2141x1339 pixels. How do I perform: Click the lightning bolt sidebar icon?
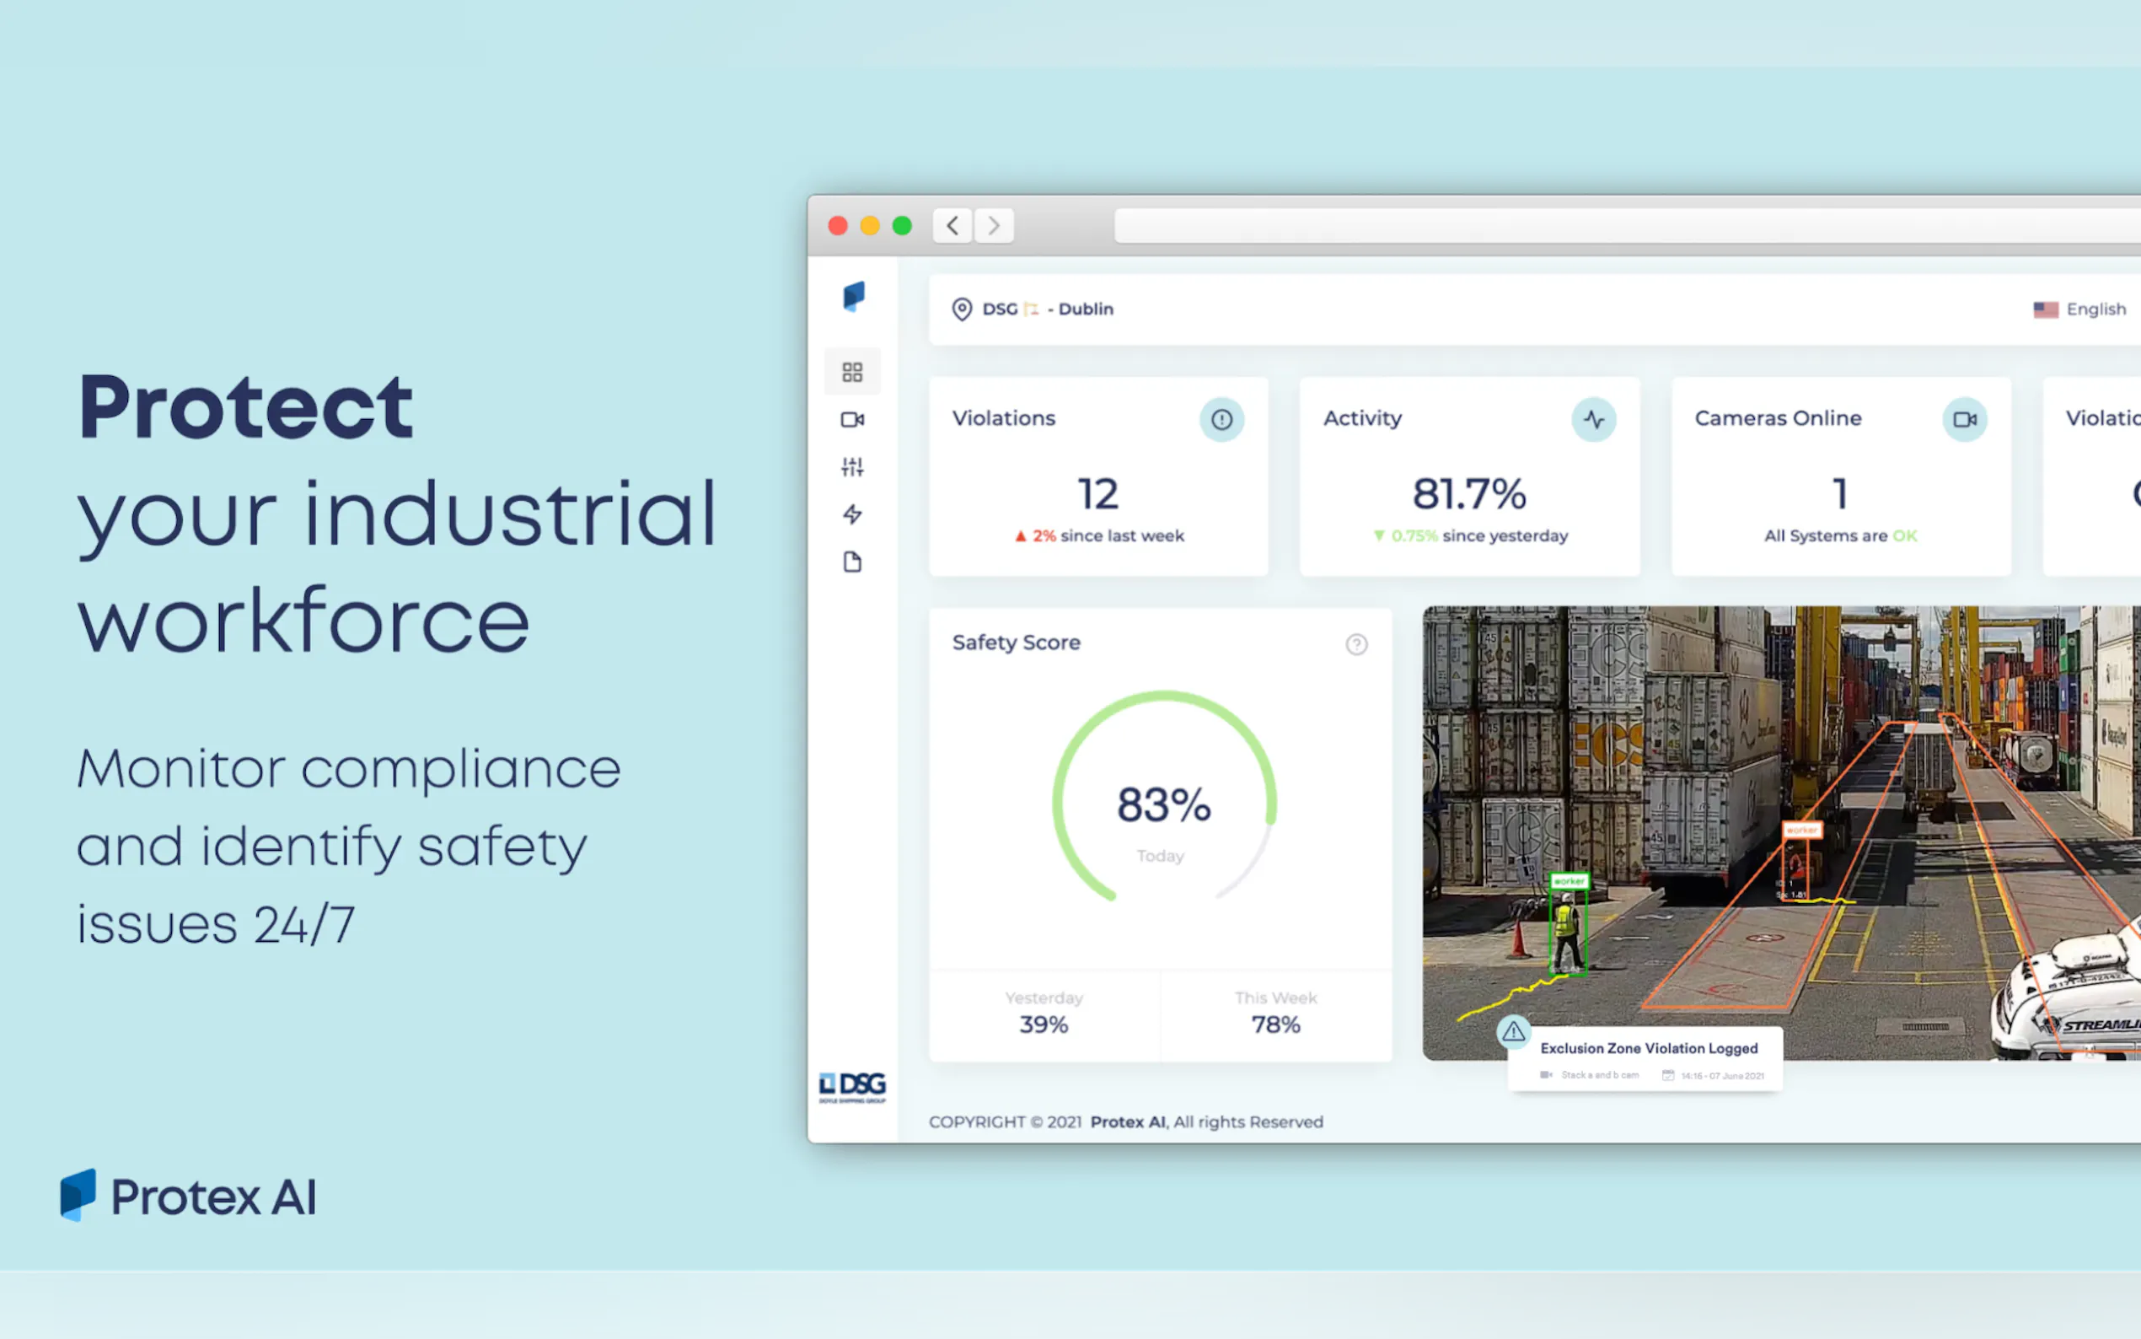tap(851, 514)
